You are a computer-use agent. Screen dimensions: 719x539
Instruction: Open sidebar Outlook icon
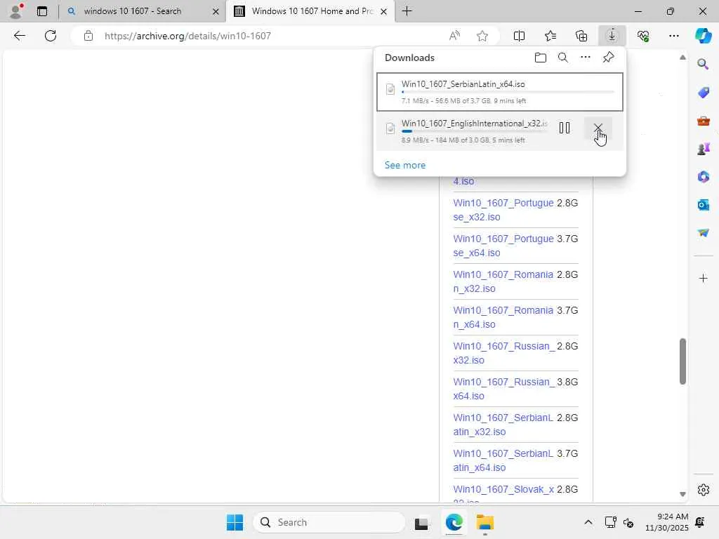point(703,205)
